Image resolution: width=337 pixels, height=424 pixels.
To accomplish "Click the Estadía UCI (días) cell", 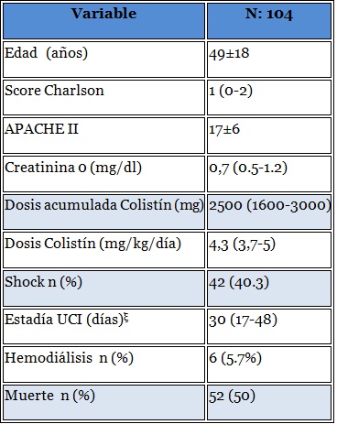I will 103,326.
